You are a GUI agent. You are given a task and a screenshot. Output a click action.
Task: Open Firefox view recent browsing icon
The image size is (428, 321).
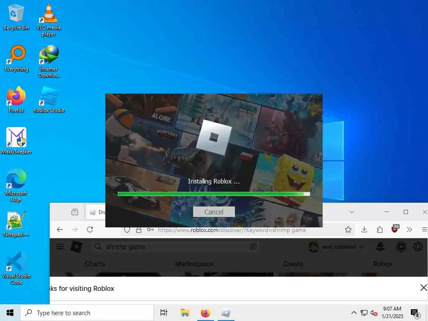pyautogui.click(x=75, y=212)
